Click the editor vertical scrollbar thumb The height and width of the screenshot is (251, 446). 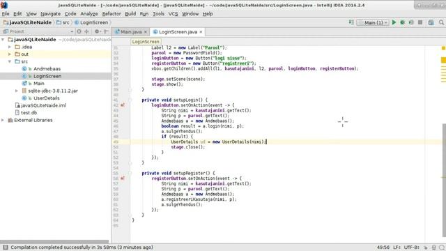pyautogui.click(x=444, y=180)
